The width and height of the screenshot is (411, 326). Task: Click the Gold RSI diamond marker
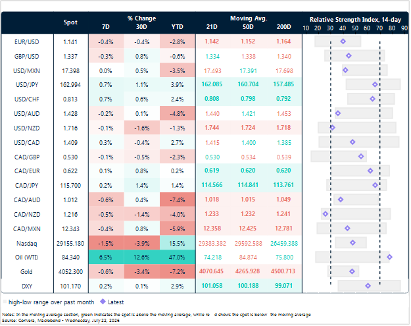(353, 271)
